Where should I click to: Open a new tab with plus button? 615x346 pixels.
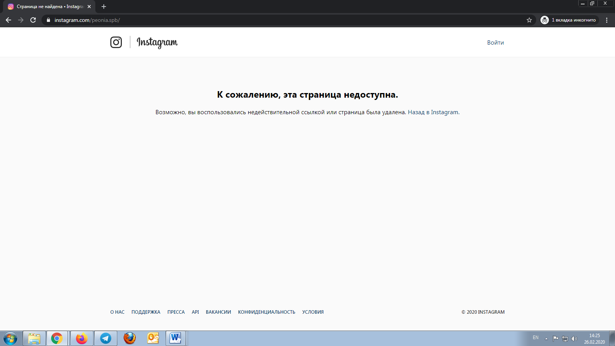pos(104,7)
